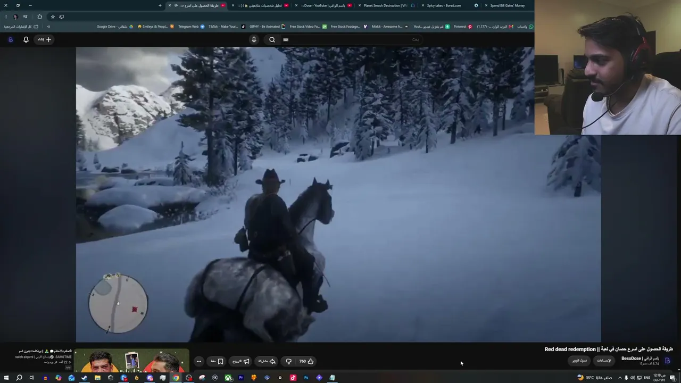Viewport: 681px width, 383px height.
Task: Dislike the video with thumbs-down icon
Action: click(288, 361)
